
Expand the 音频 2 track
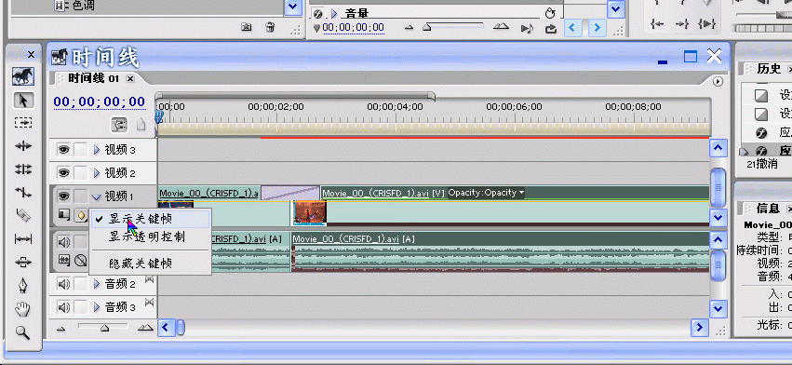click(97, 284)
